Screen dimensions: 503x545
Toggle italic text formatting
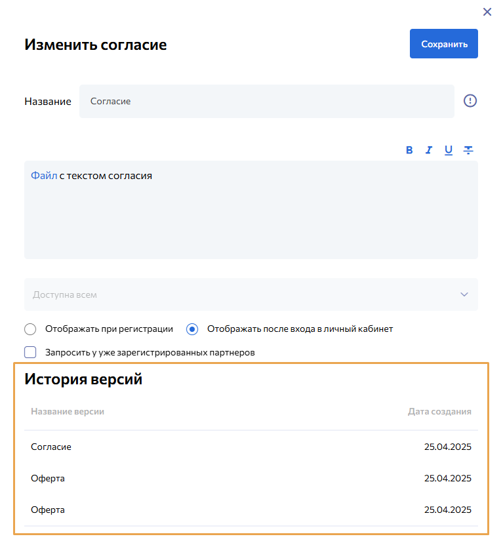(x=429, y=150)
